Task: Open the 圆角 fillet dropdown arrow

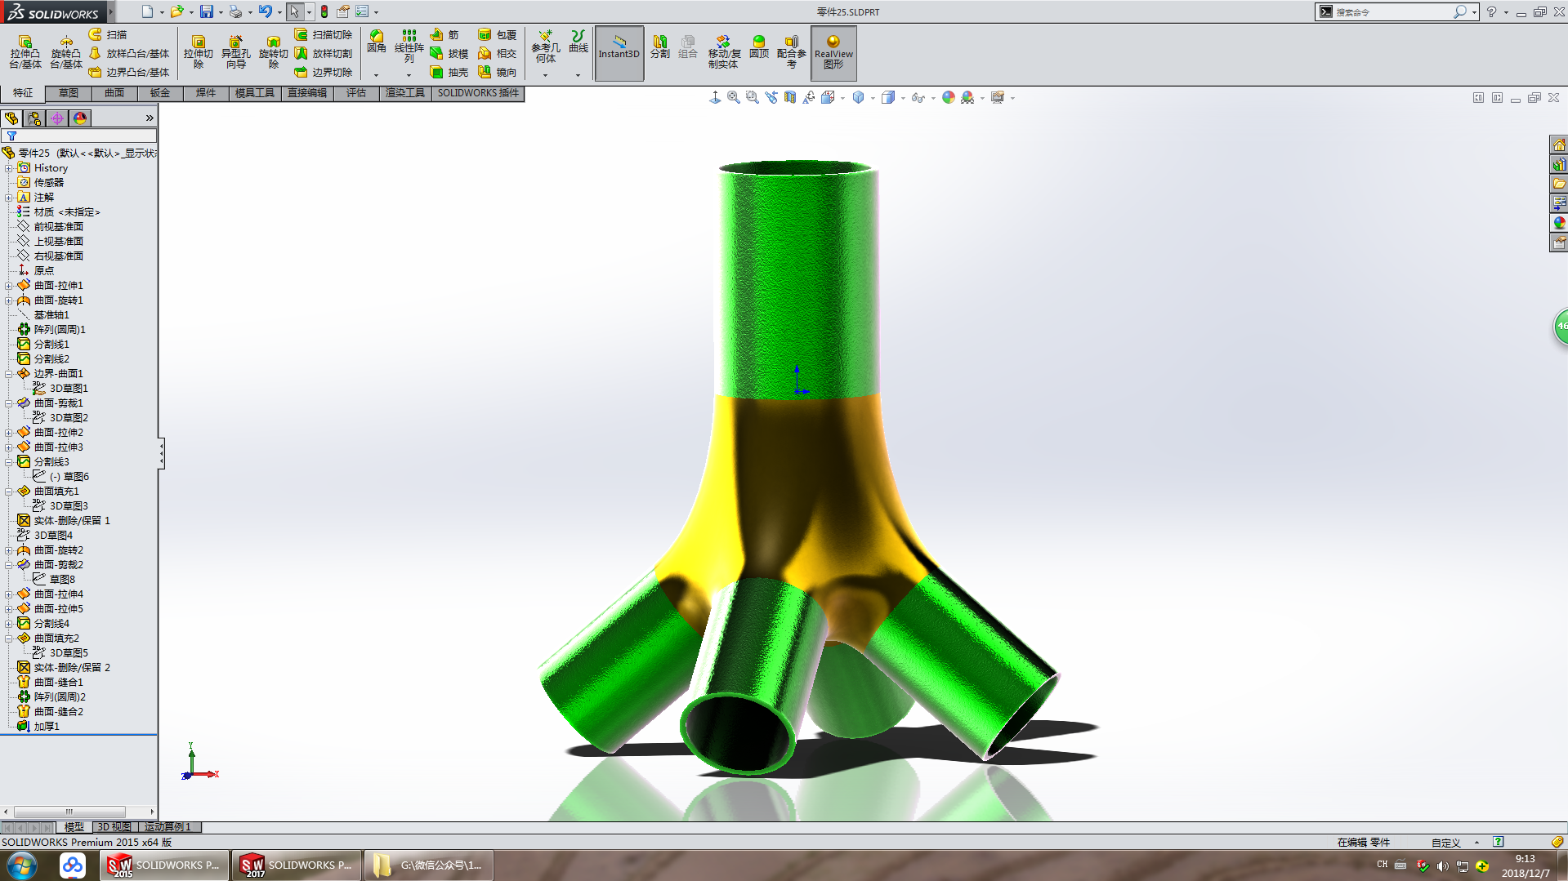Action: pyautogui.click(x=376, y=75)
